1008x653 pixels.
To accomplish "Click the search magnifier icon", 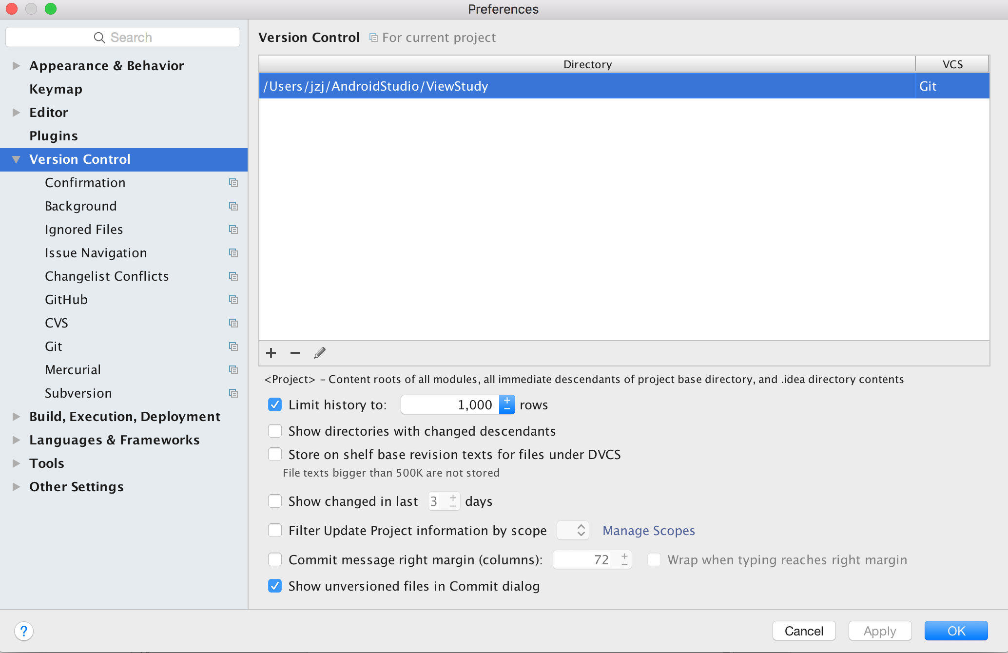I will pyautogui.click(x=99, y=38).
